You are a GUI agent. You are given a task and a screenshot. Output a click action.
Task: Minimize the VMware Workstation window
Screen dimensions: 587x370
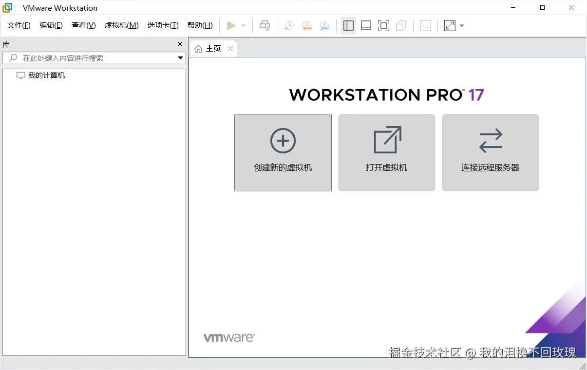point(512,8)
